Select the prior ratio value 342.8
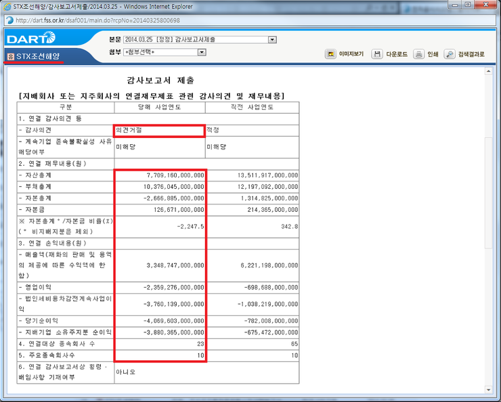501x402 pixels. (x=290, y=227)
